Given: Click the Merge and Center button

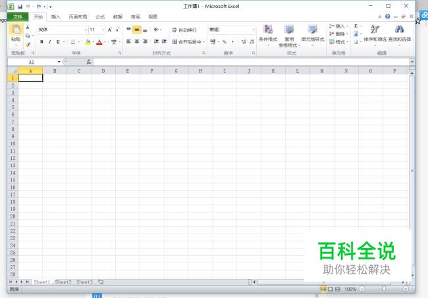Looking at the screenshot, I should [187, 41].
